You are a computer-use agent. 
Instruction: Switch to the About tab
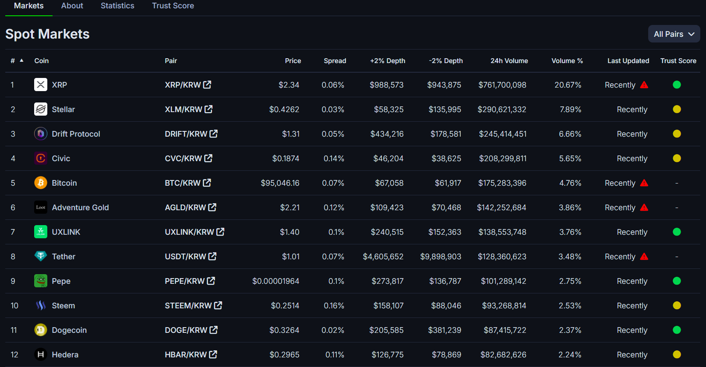[x=72, y=6]
